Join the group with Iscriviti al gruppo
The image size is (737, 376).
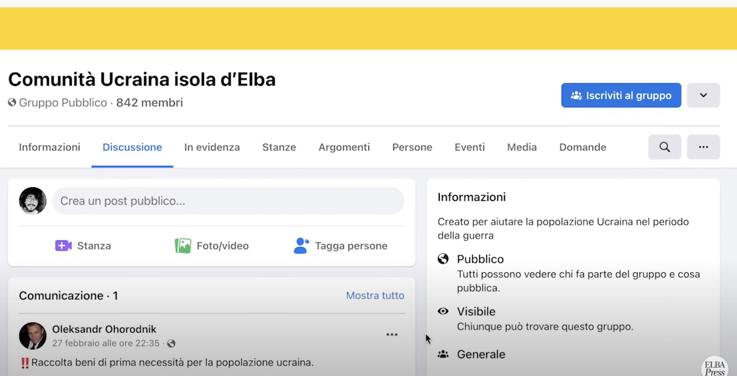(x=621, y=95)
